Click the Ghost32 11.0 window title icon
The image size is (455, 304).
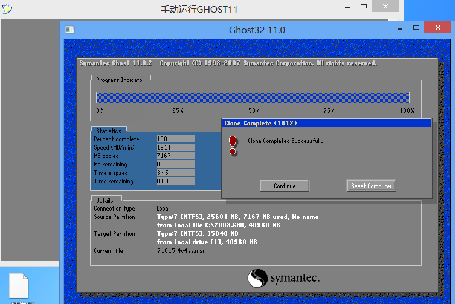coord(70,30)
